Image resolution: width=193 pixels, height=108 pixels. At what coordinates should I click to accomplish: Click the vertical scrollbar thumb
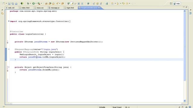point(185,46)
